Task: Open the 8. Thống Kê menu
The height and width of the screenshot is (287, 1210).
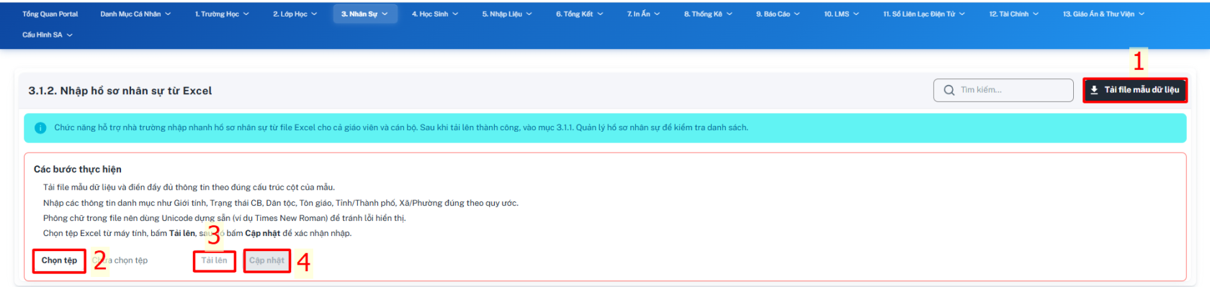Action: pyautogui.click(x=708, y=14)
